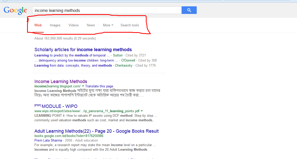Click the green 'Cherkassky' author name
Image resolution: width=297 pixels, height=159 pixels.
(124, 66)
